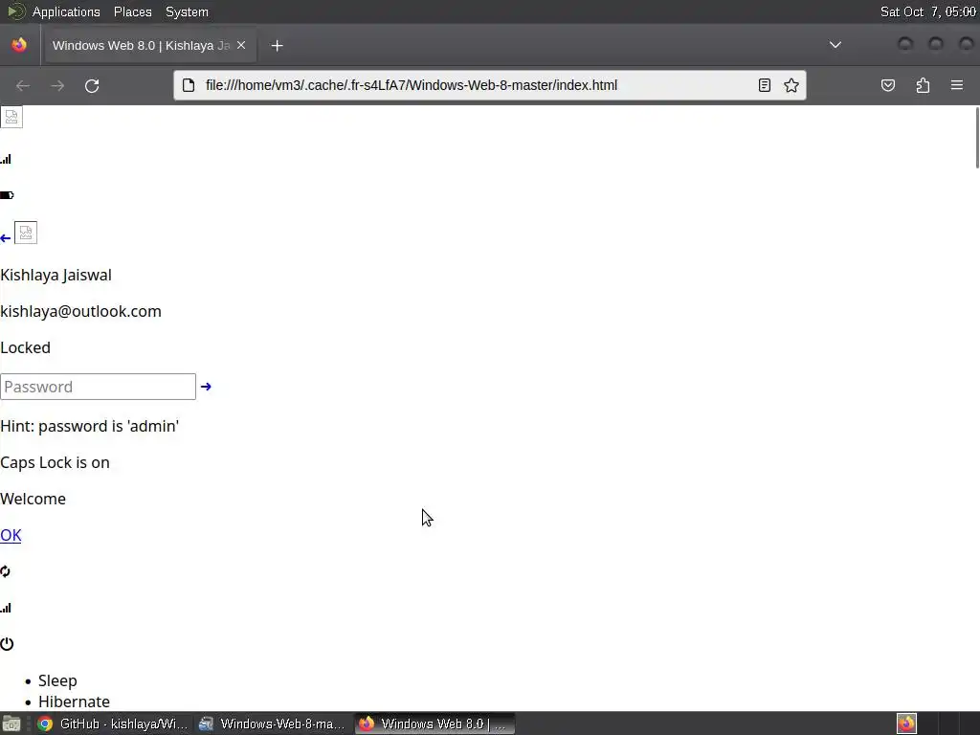The width and height of the screenshot is (980, 735).
Task: Focus the Password input field
Action: 99,387
